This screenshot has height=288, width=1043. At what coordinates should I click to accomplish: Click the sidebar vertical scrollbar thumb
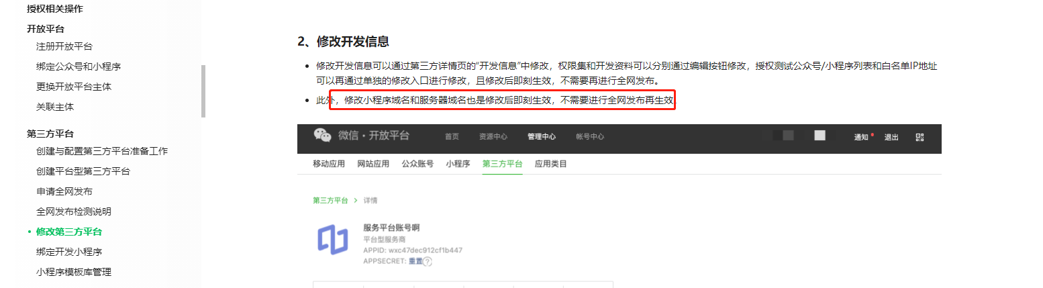click(203, 91)
